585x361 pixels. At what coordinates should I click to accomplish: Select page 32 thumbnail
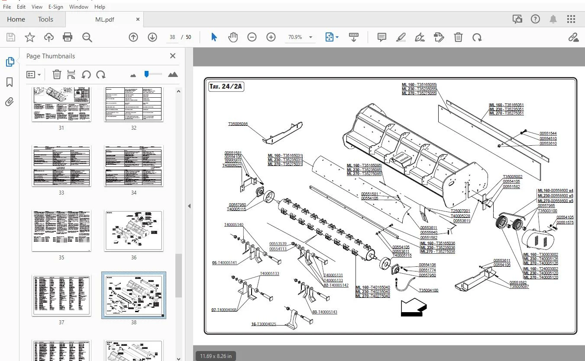[134, 104]
